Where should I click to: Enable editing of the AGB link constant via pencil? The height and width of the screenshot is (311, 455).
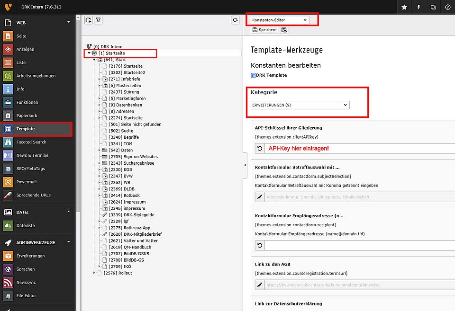pyautogui.click(x=260, y=285)
